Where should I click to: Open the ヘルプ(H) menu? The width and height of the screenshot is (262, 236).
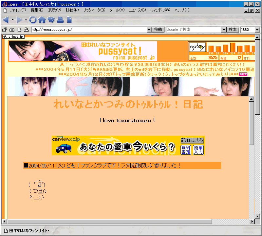182,10
